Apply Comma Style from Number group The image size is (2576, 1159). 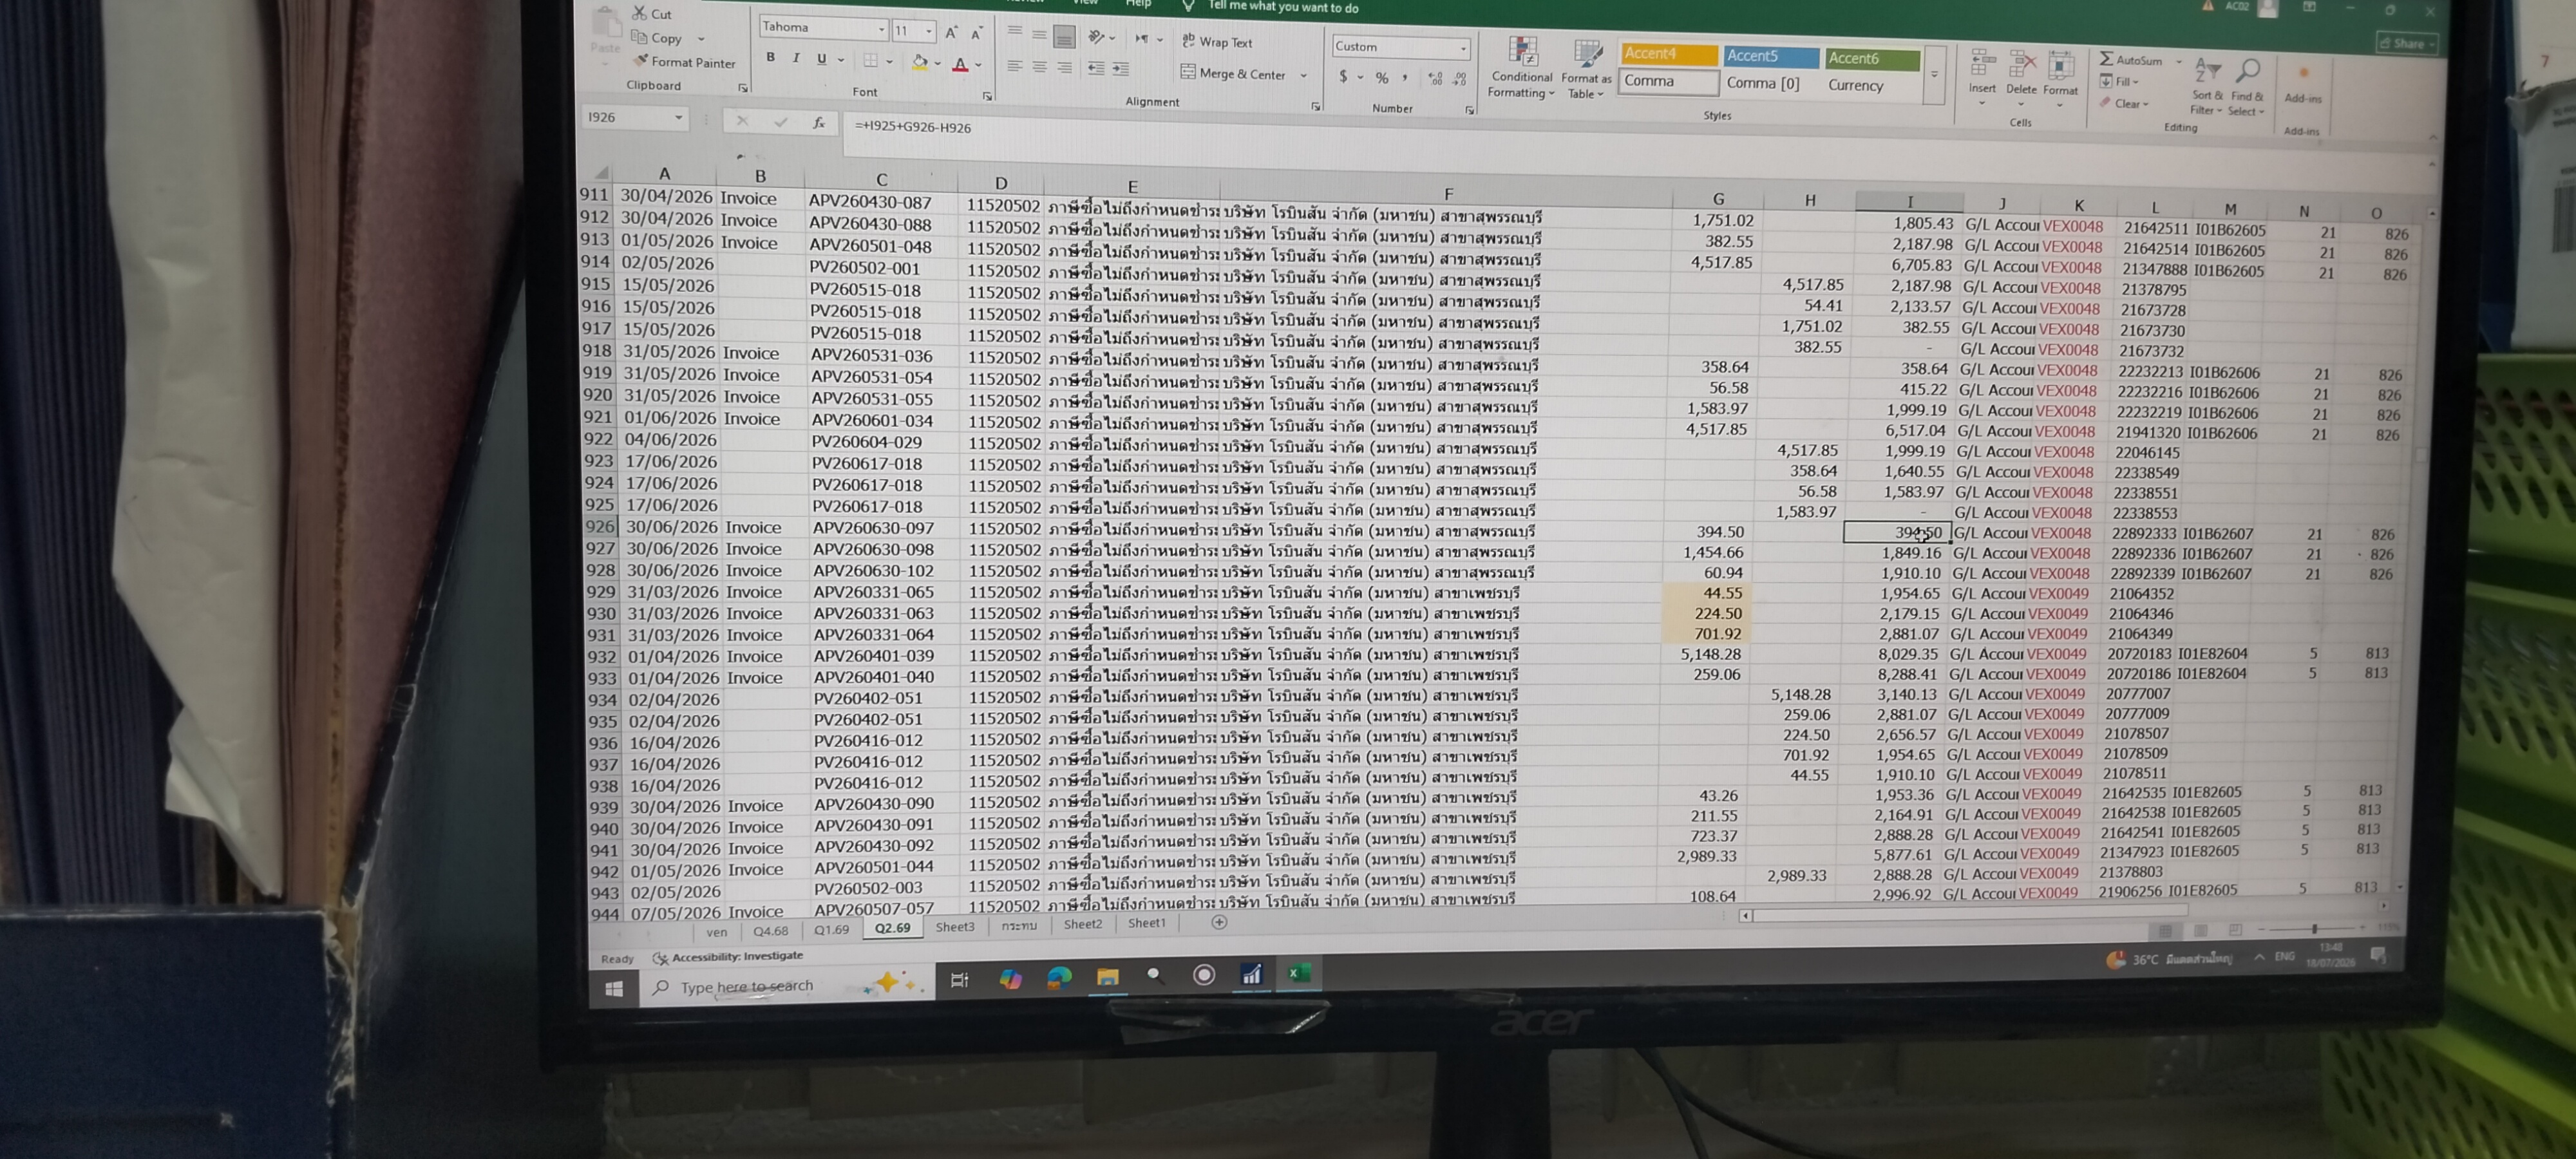click(x=1405, y=78)
